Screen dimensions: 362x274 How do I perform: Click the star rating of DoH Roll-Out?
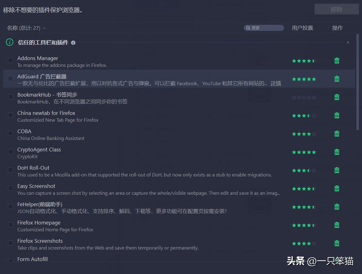pos(304,170)
